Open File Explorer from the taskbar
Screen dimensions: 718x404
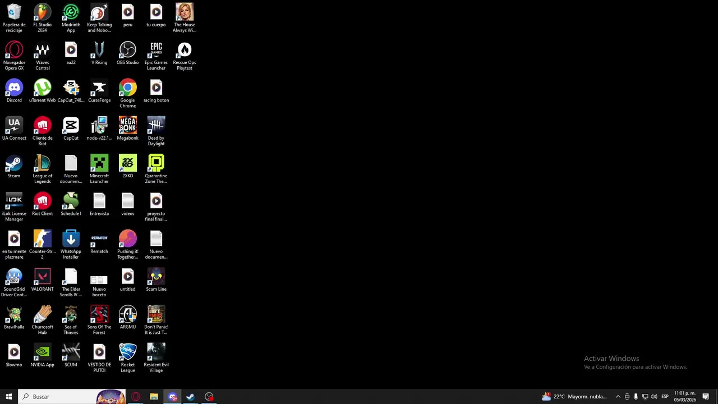point(154,397)
